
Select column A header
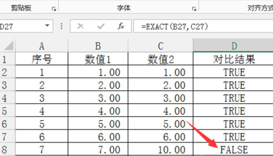tap(41, 46)
